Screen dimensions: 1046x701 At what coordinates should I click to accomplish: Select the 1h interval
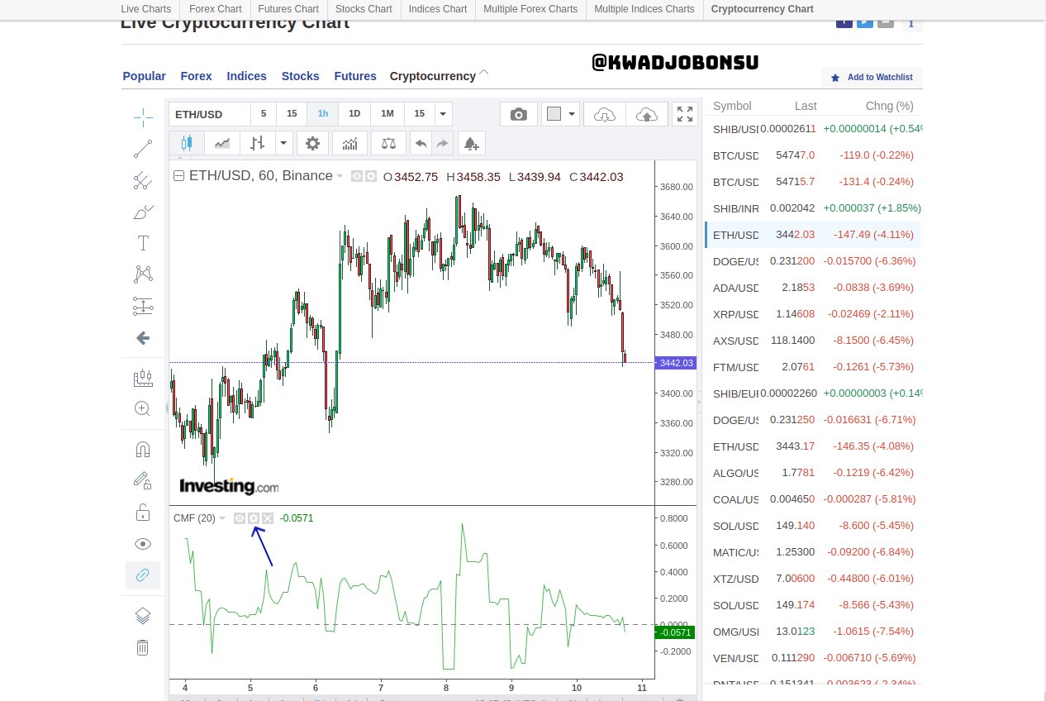tap(323, 114)
